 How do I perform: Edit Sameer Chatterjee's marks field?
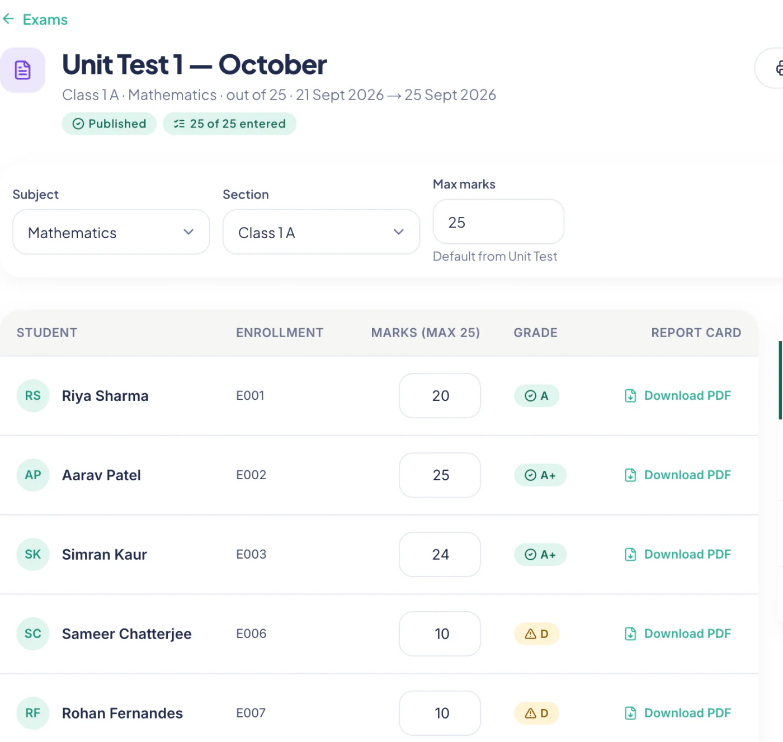[x=440, y=634]
